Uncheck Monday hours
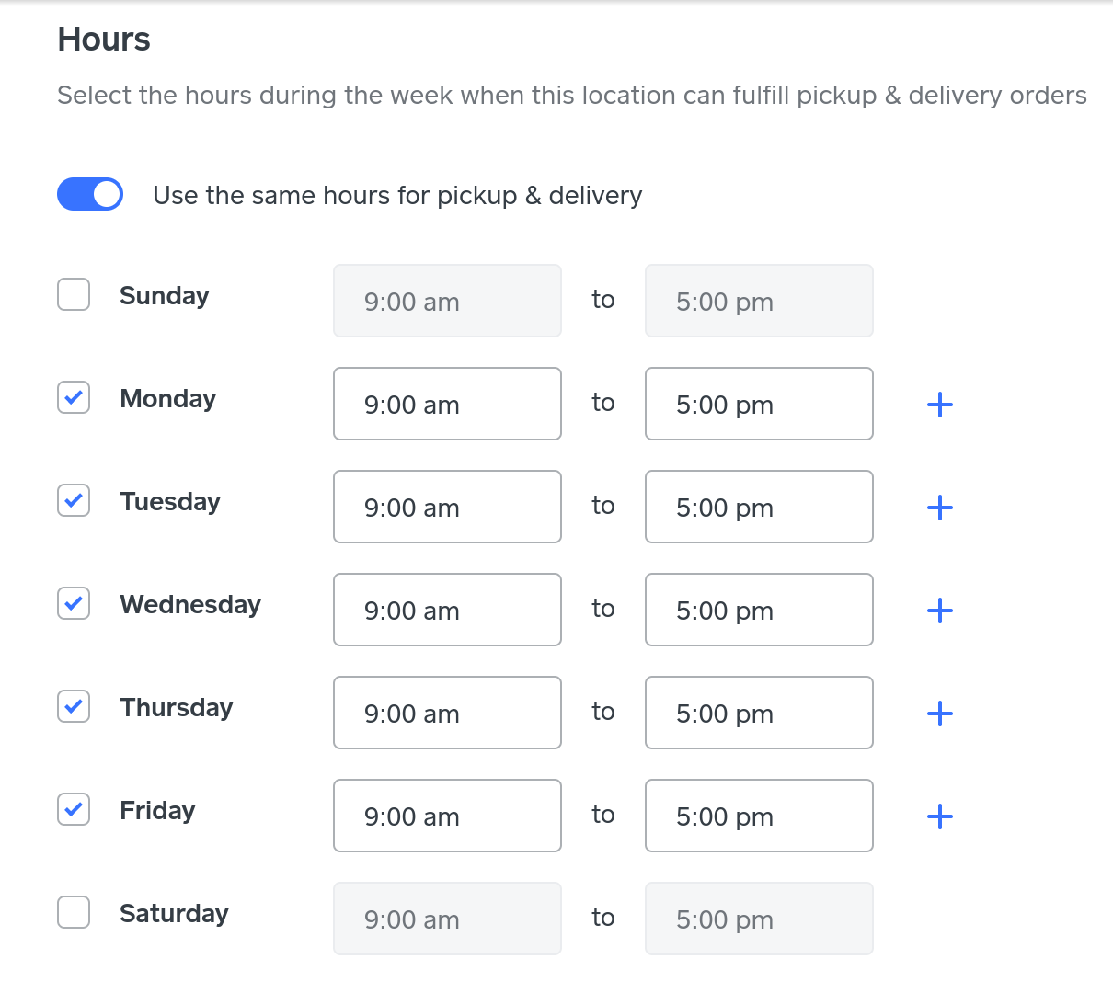This screenshot has width=1113, height=982. (x=74, y=398)
